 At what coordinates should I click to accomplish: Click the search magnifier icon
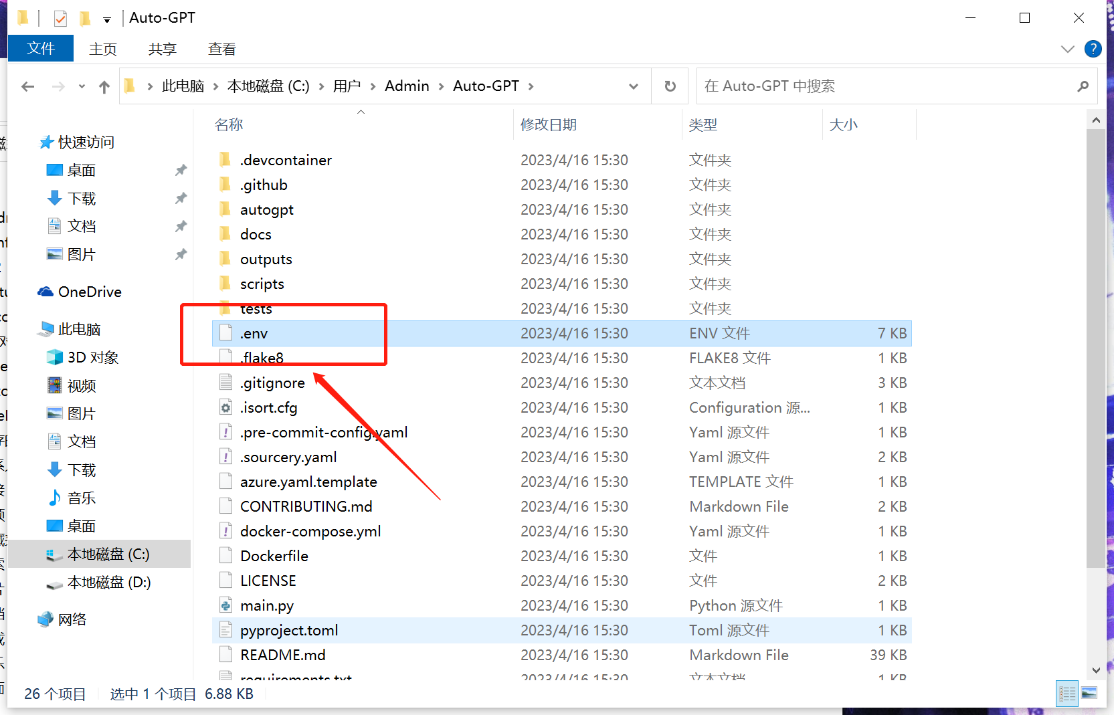(x=1083, y=86)
